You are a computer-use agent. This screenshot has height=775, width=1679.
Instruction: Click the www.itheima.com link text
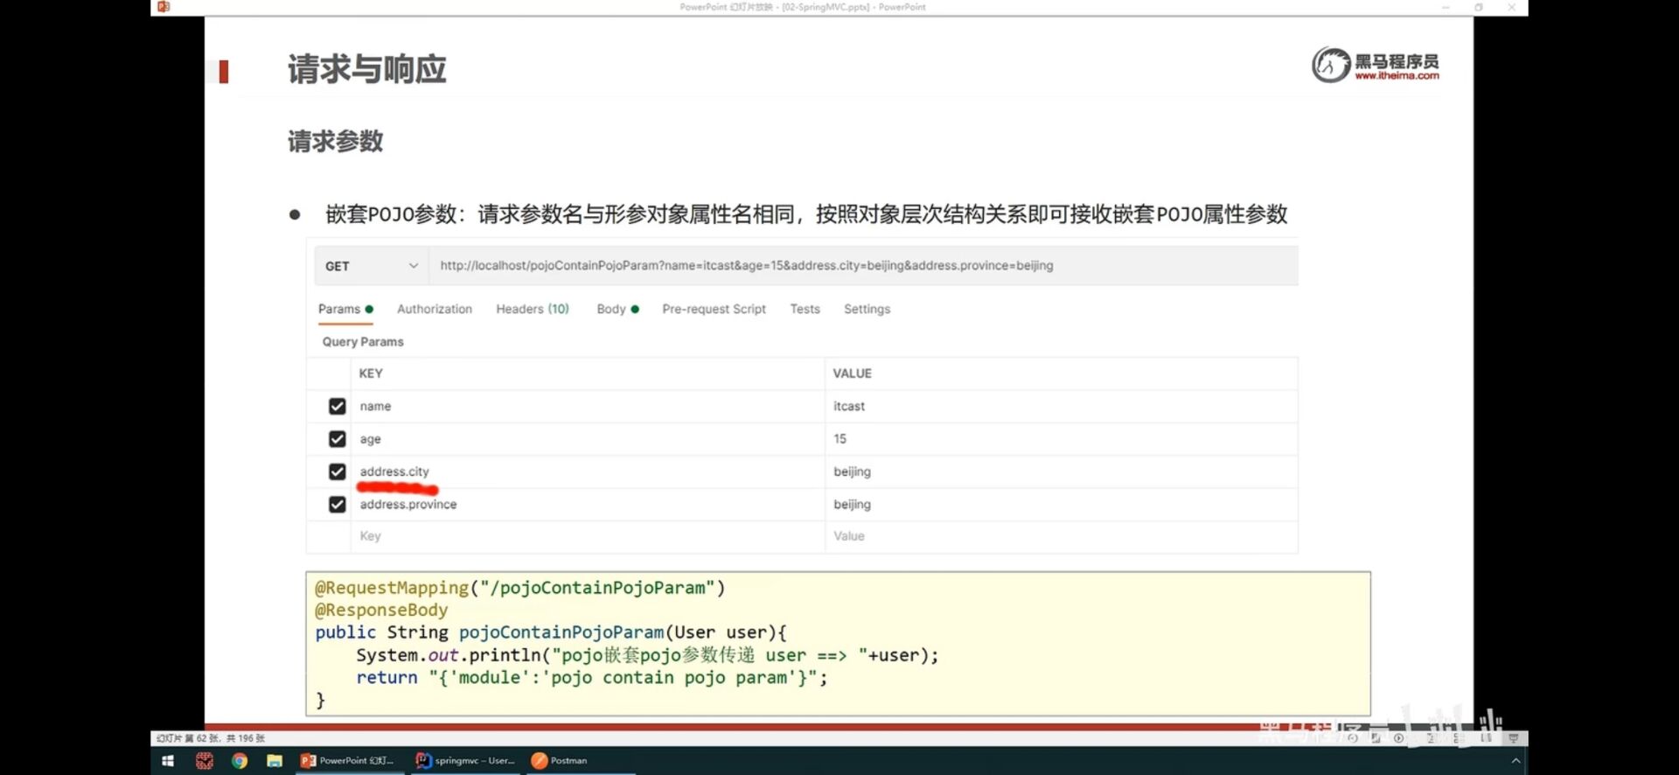pyautogui.click(x=1397, y=76)
